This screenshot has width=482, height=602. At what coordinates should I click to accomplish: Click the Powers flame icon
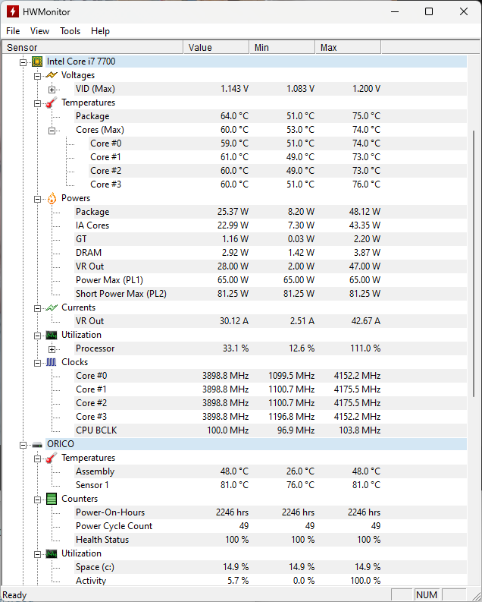[52, 198]
